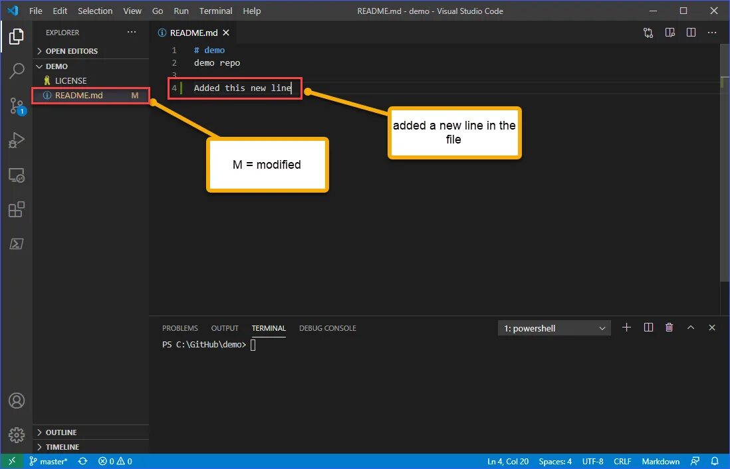Close the terminal panel
Viewport: 730px width, 469px height.
coord(712,328)
